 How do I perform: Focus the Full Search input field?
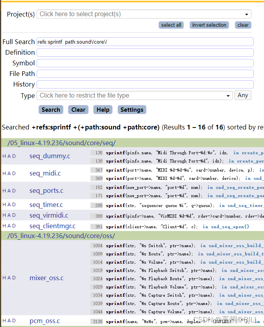coord(145,42)
